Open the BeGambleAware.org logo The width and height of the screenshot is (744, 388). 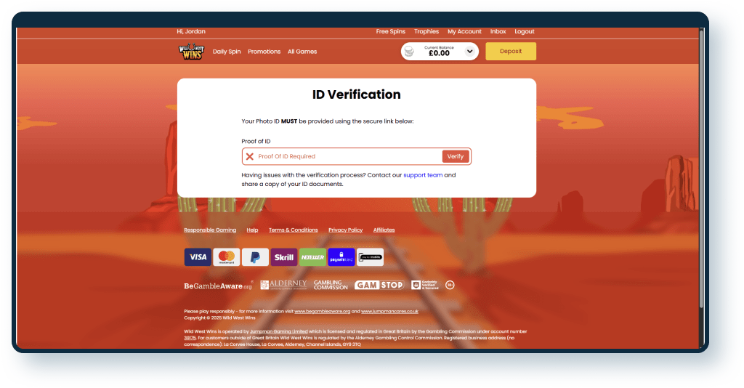click(x=218, y=286)
